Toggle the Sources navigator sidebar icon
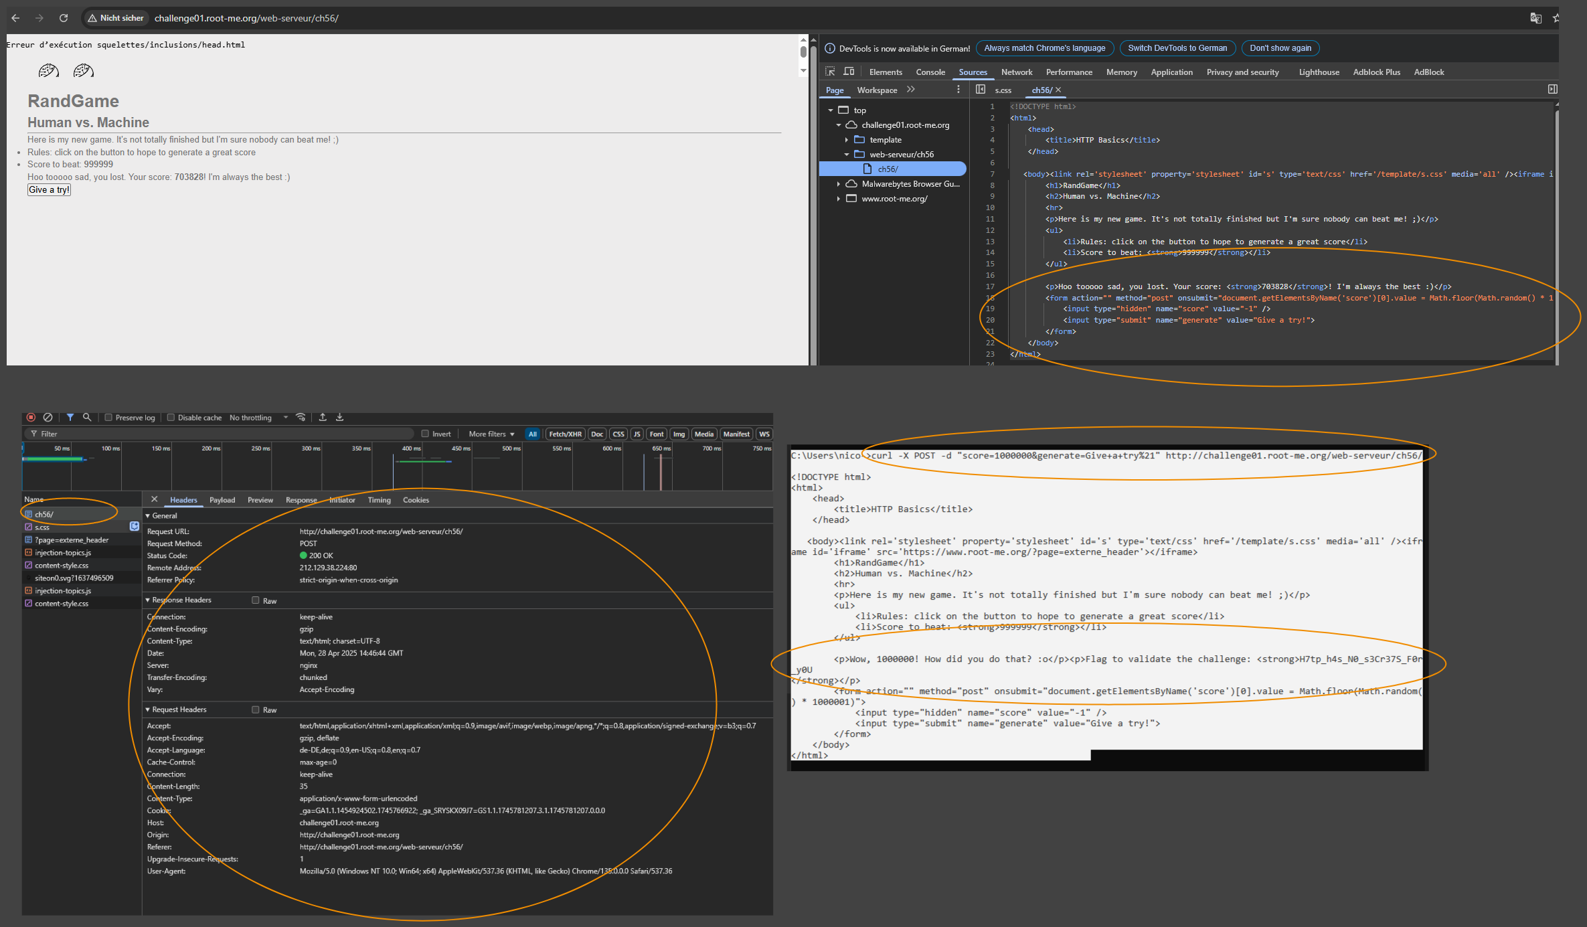The width and height of the screenshot is (1587, 927). pyautogui.click(x=981, y=90)
